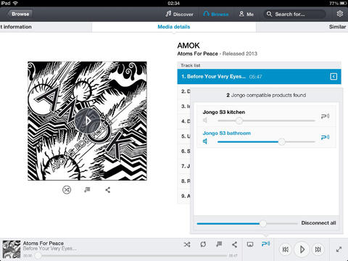Play the AMOK album via artwork play button
Image resolution: width=348 pixels, height=261 pixels.
pos(88,121)
